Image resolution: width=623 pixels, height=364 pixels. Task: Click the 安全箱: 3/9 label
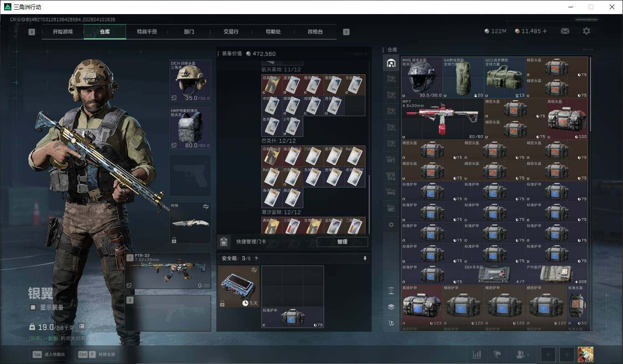click(x=236, y=258)
